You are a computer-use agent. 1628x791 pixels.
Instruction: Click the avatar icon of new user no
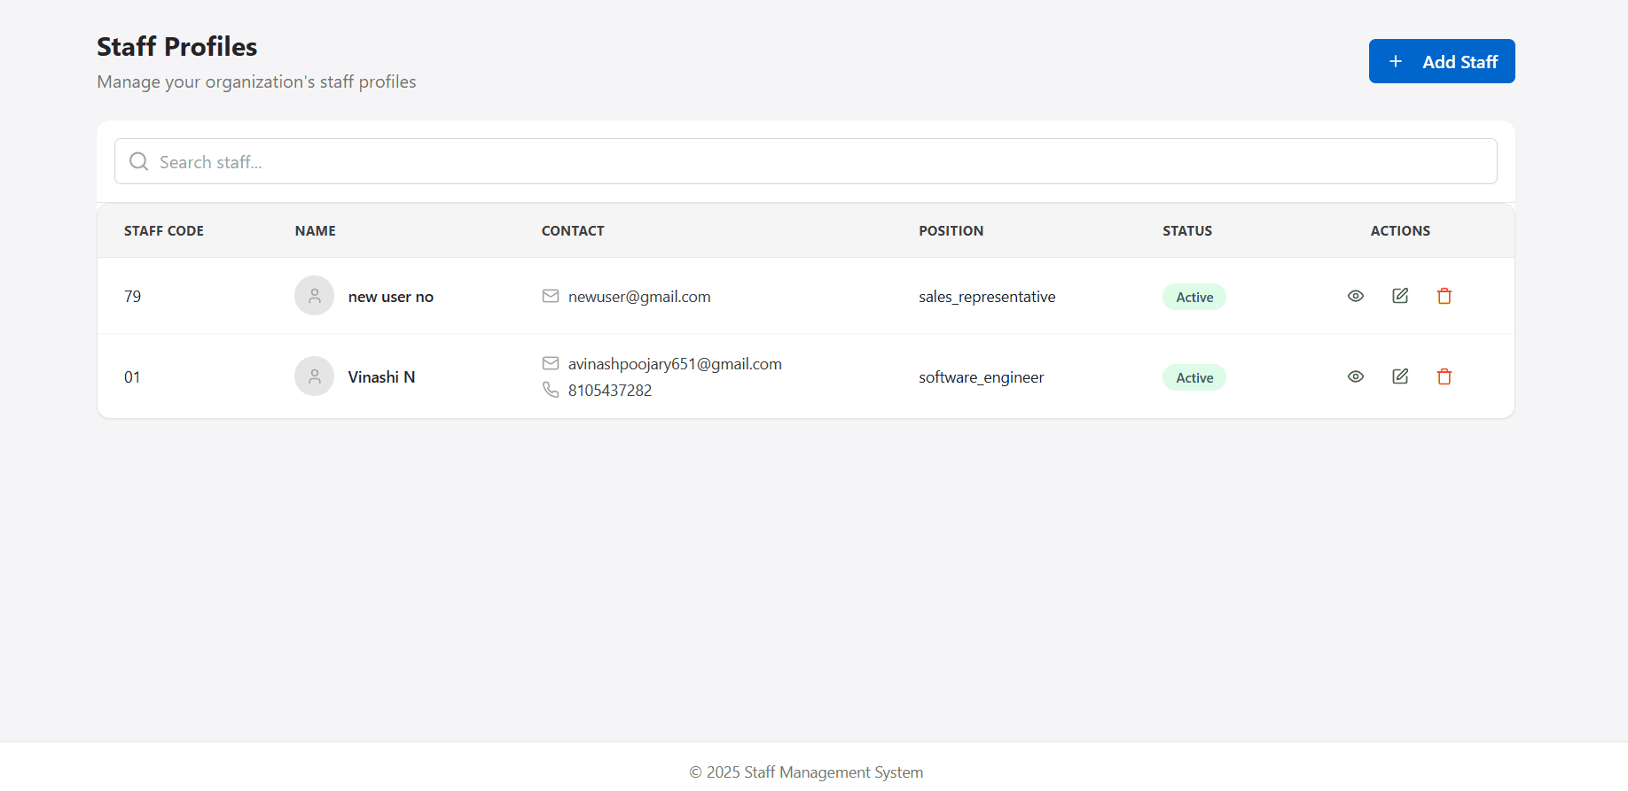point(314,296)
